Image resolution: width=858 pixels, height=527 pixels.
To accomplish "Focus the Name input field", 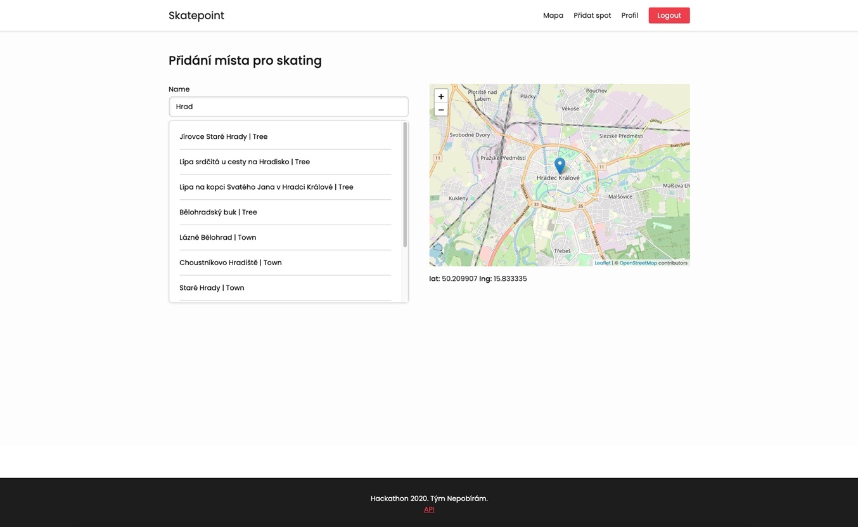I will click(x=288, y=107).
